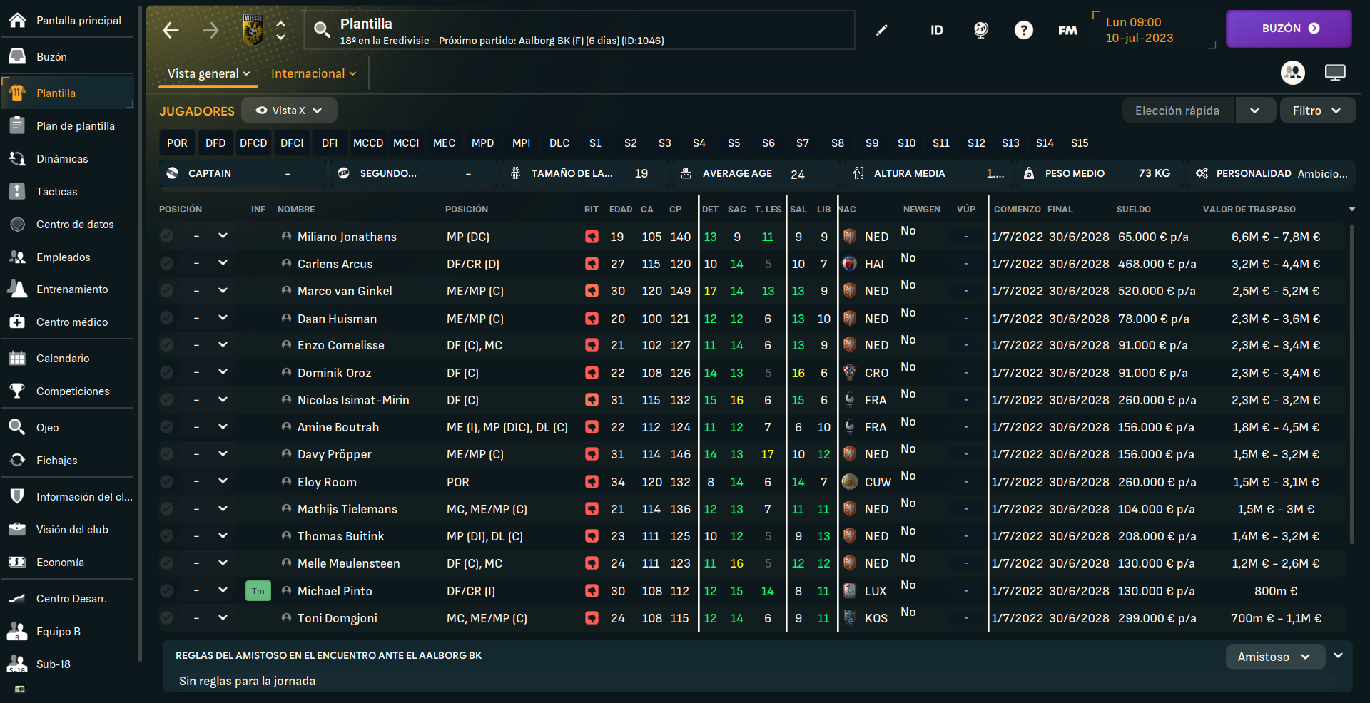Select the S15 substitute tab

tap(1080, 143)
